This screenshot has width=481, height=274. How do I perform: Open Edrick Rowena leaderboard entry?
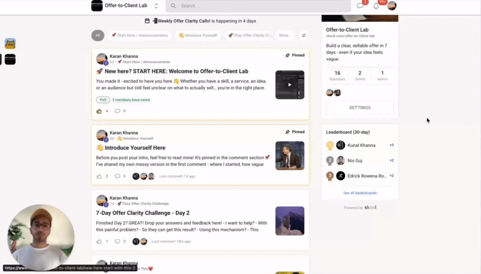click(x=360, y=175)
